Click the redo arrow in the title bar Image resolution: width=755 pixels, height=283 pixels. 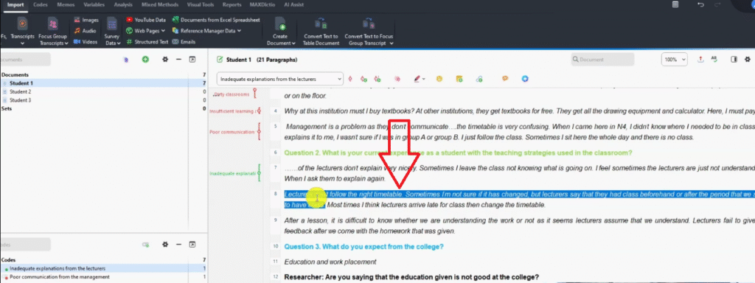click(x=718, y=4)
